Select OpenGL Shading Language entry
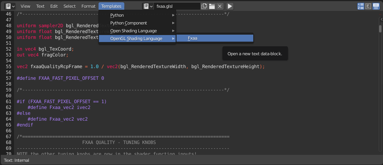Image resolution: width=383 pixels, height=165 pixels. tap(137, 39)
